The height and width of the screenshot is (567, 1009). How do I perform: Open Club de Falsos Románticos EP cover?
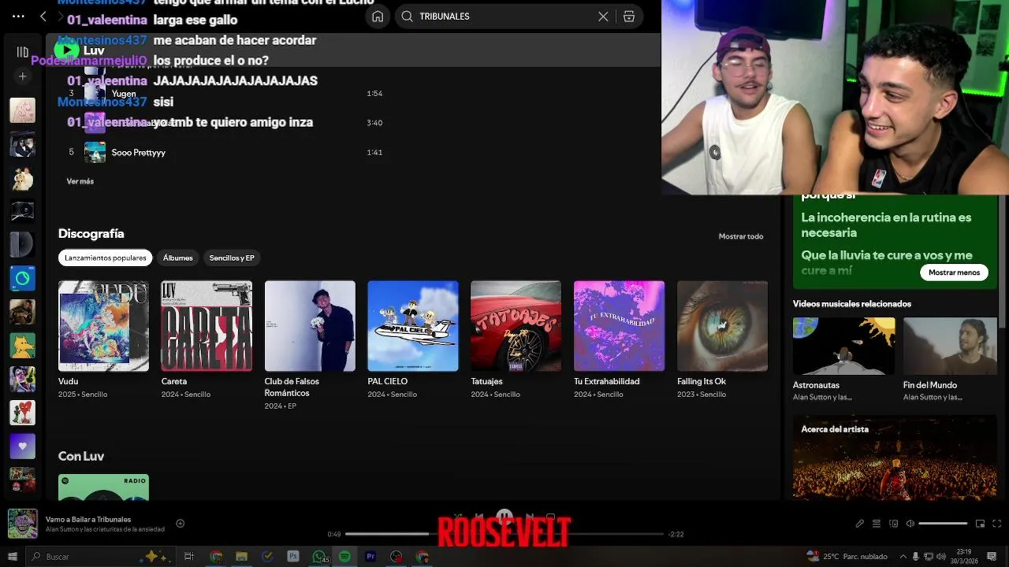310,326
